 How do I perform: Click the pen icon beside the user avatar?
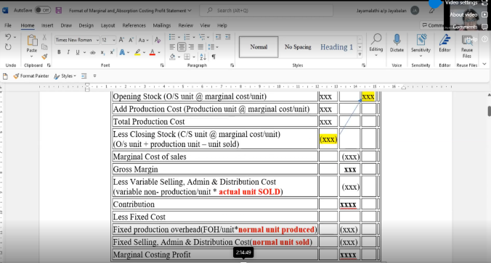pyautogui.click(x=432, y=11)
